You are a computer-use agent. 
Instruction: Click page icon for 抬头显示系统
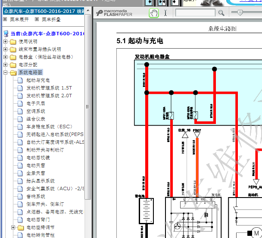coord(20,181)
